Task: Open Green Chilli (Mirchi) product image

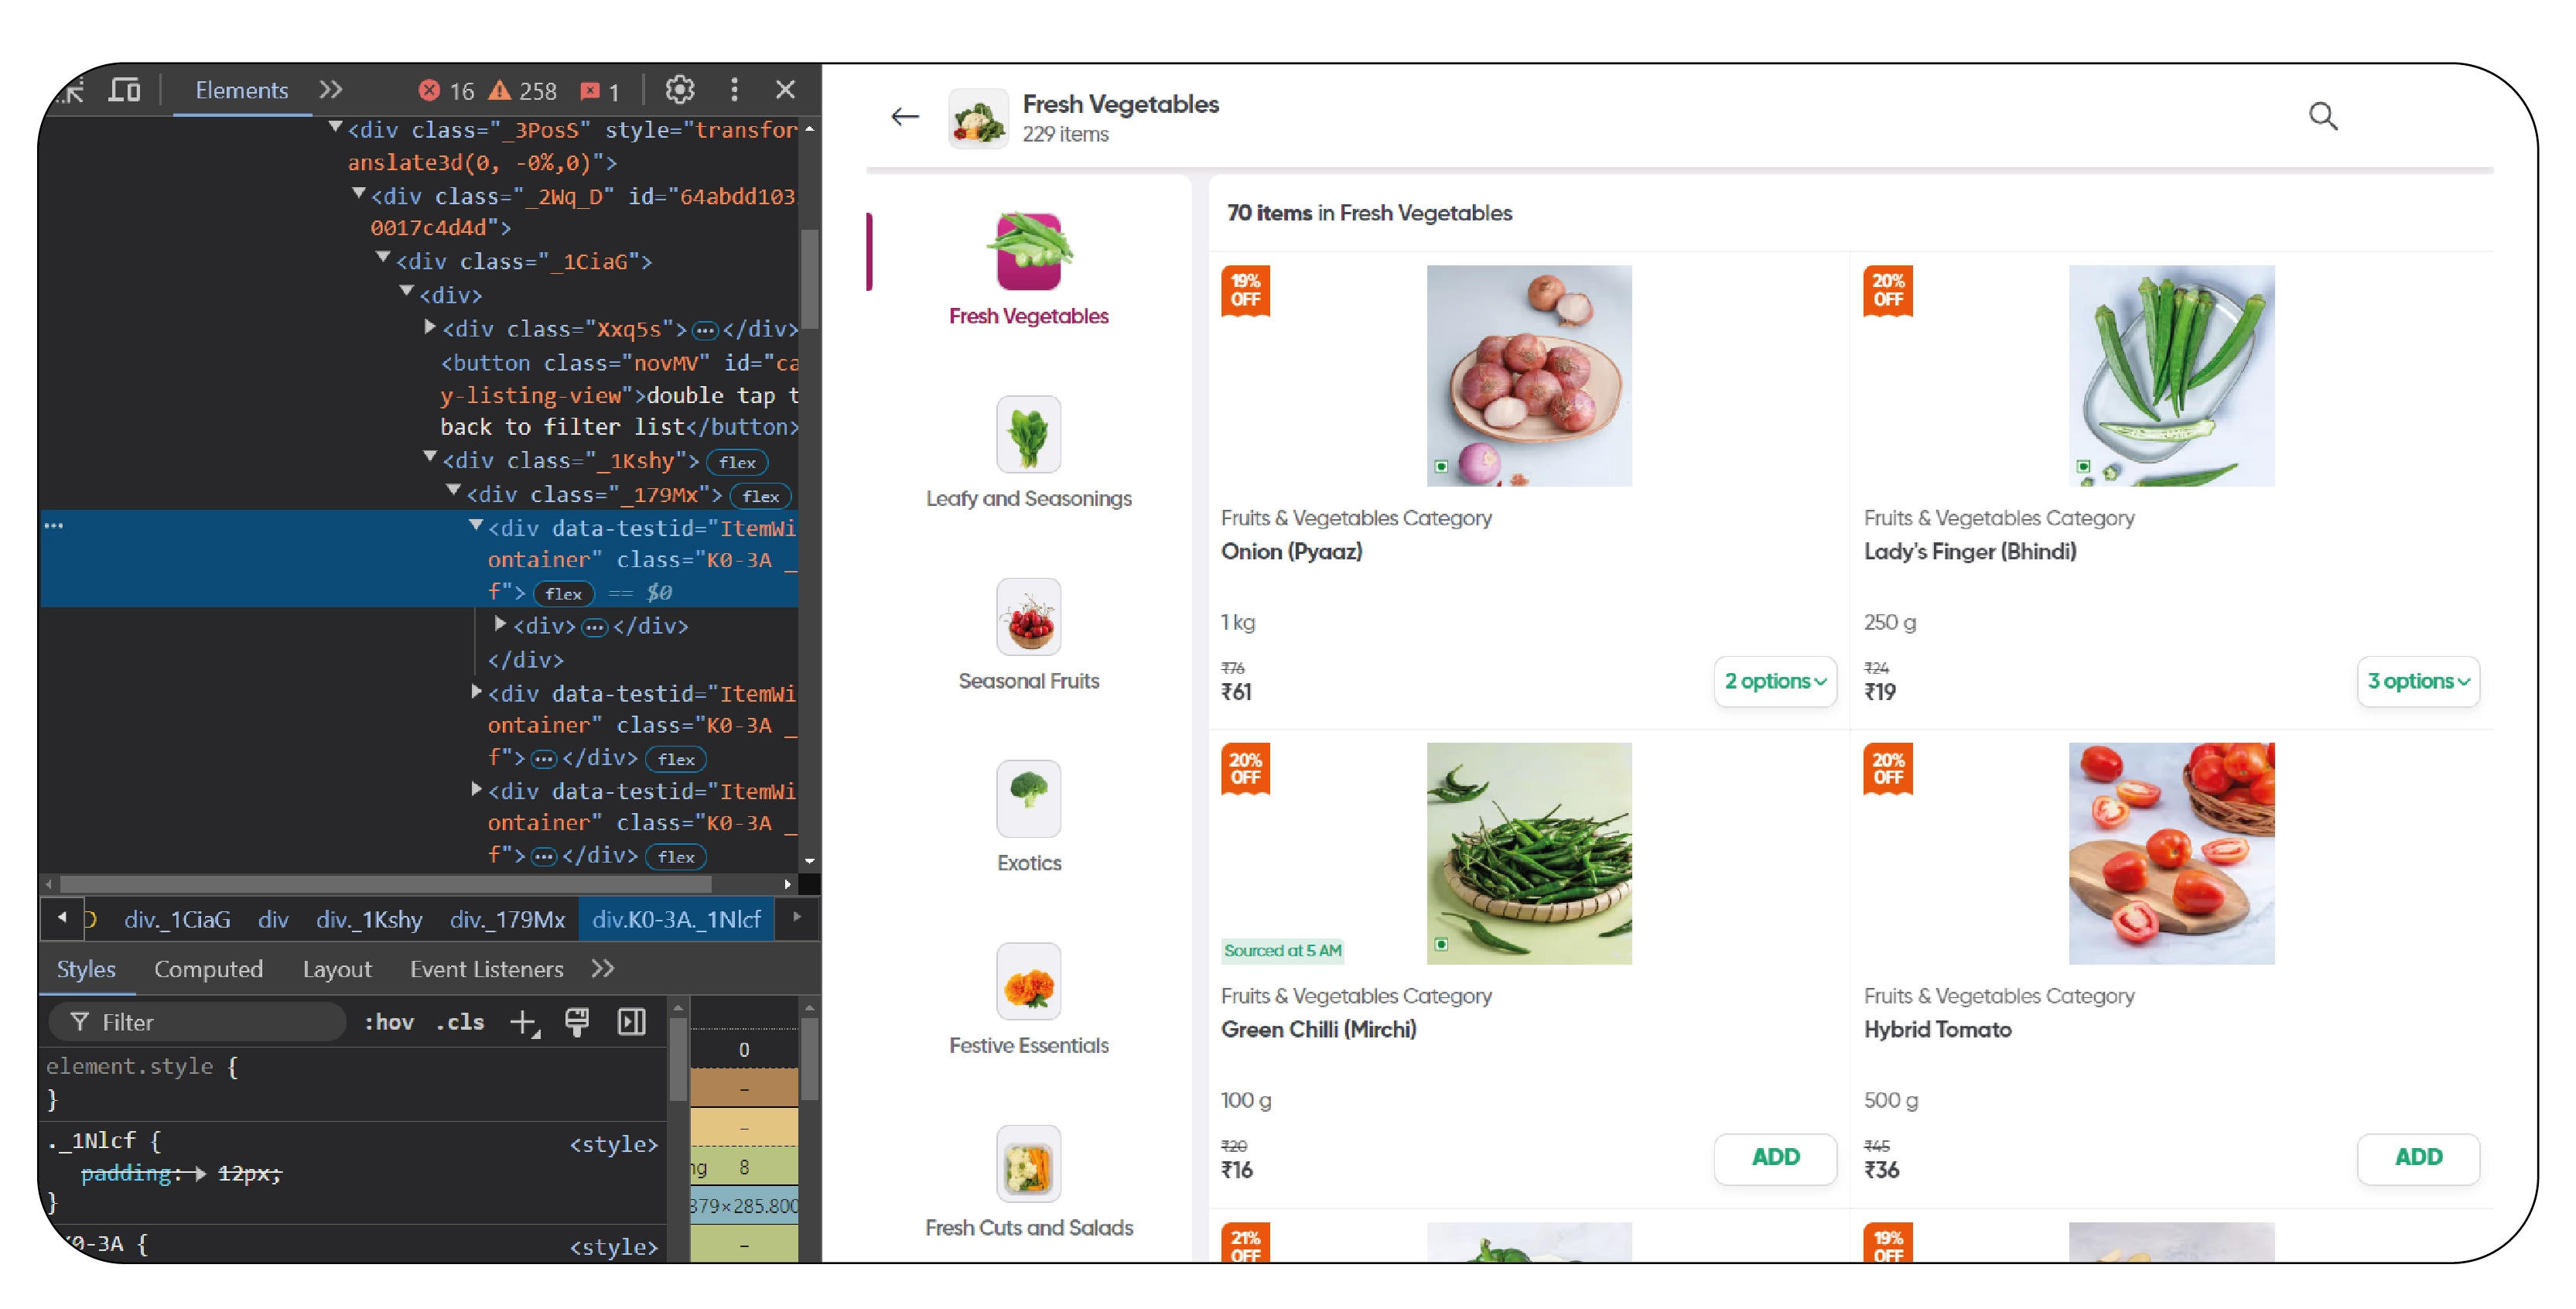Action: coord(1529,853)
